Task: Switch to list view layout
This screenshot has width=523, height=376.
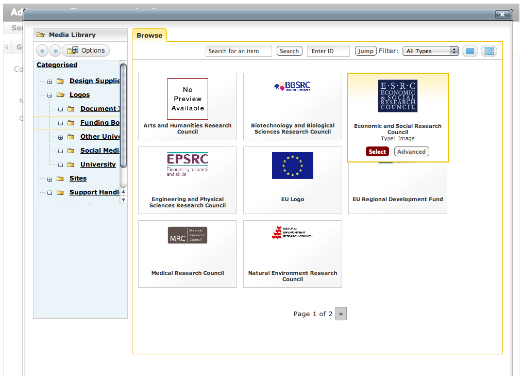Action: coord(469,51)
